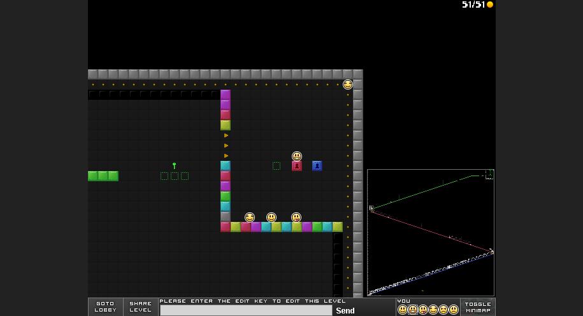The height and width of the screenshot is (316, 583).
Task: Click the gray block in the colored column
Action: pyautogui.click(x=226, y=217)
